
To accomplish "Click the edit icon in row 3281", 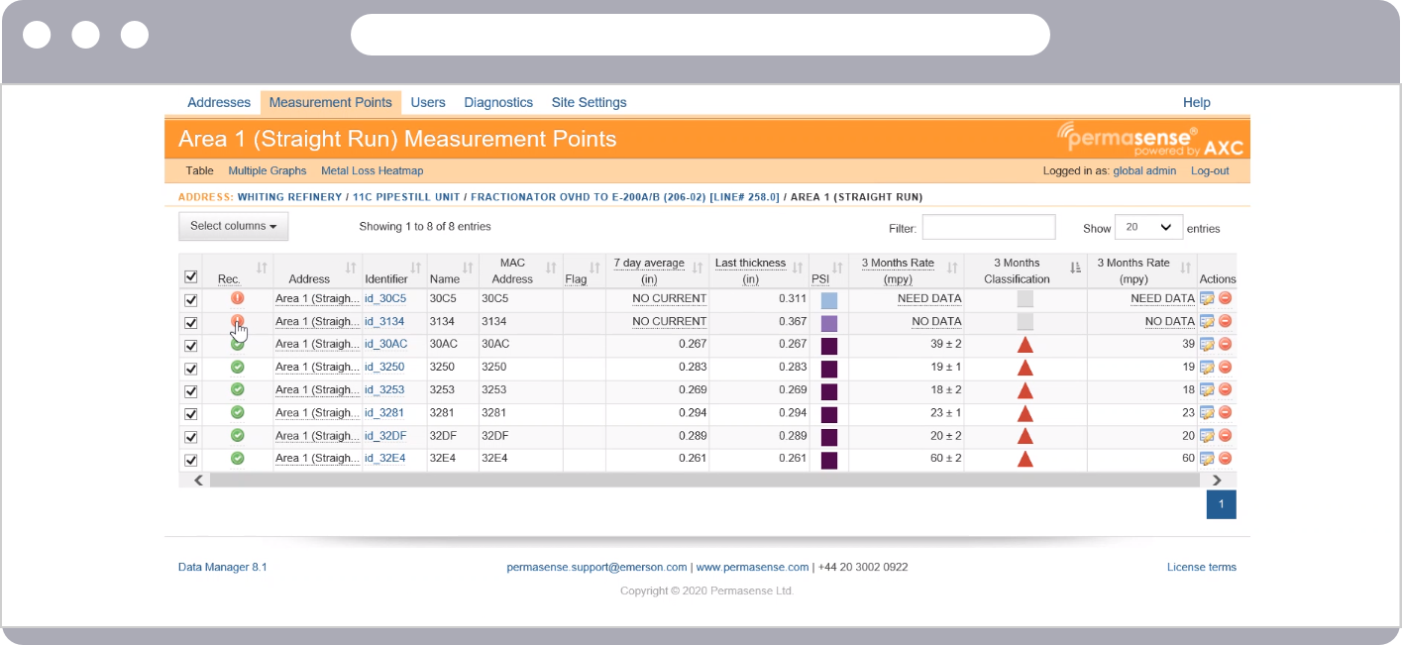I will [x=1207, y=412].
